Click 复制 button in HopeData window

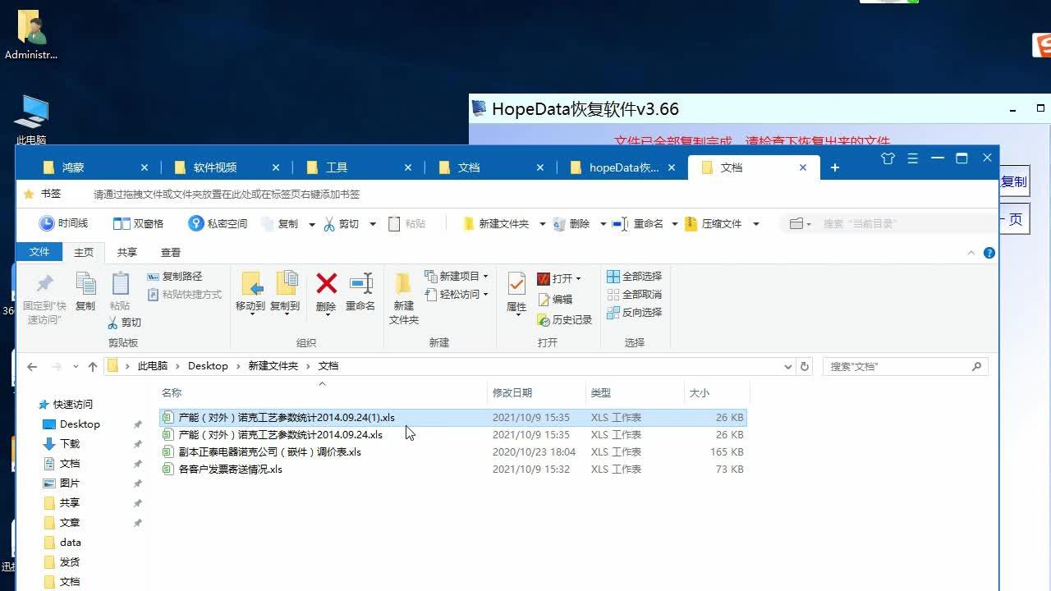[x=1013, y=182]
